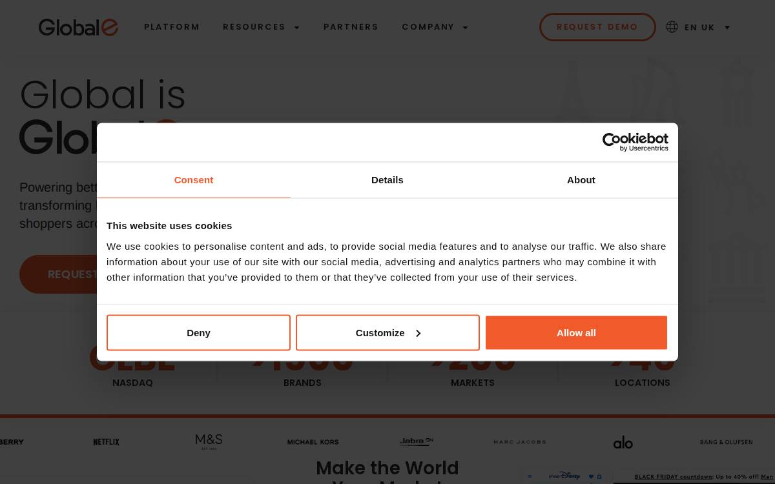Click the Netflix brand logo
The image size is (775, 484).
point(107,442)
